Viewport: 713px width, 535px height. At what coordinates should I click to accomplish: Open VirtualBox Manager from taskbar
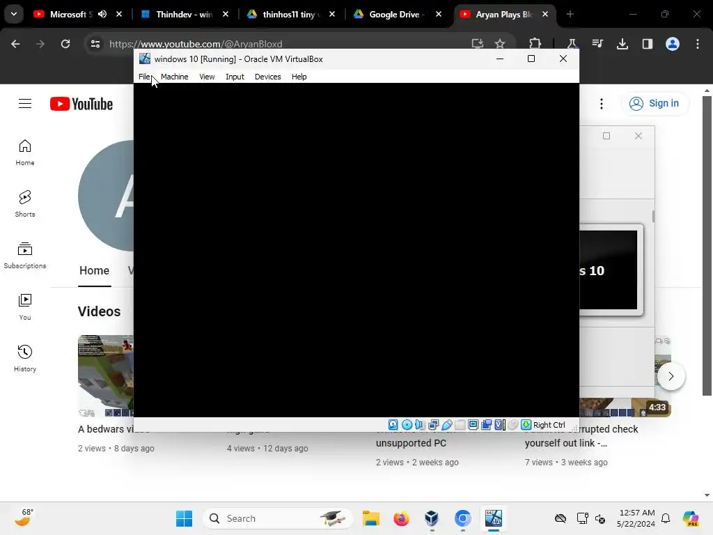click(432, 518)
